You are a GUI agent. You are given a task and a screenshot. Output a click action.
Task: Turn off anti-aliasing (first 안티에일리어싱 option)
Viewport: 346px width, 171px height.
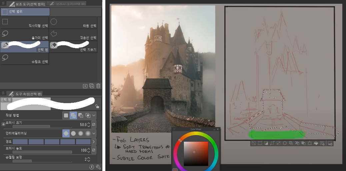(66, 133)
